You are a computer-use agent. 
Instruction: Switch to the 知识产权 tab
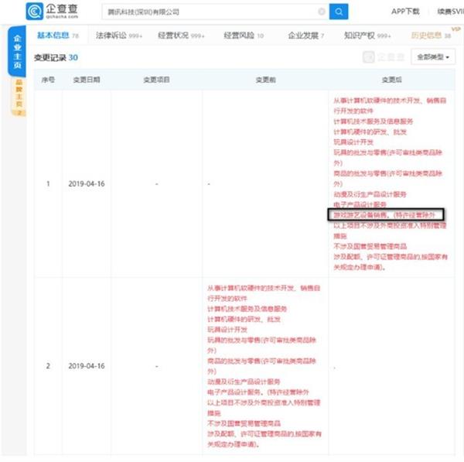pyautogui.click(x=367, y=36)
